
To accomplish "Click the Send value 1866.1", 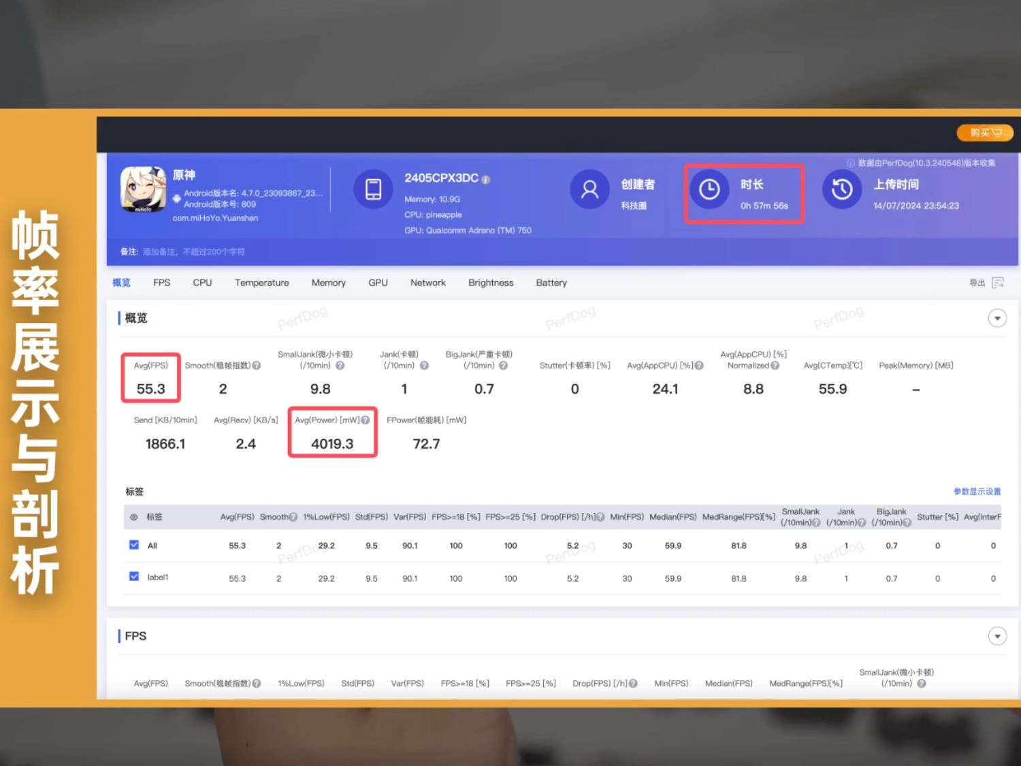I will [165, 444].
